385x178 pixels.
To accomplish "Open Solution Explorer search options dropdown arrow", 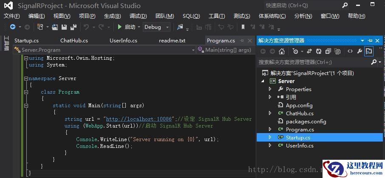I will point(380,62).
